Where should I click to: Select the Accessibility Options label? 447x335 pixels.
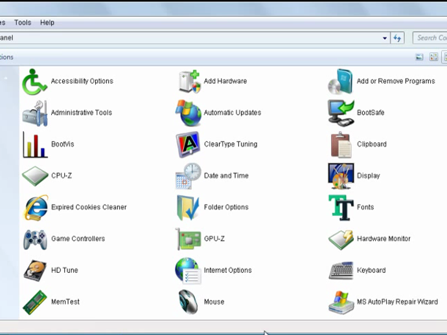pos(82,81)
